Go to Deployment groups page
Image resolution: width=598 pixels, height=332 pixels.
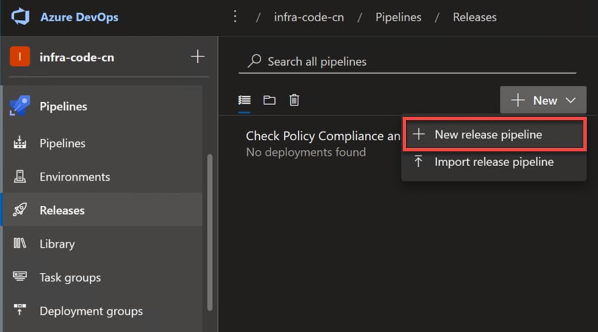pos(91,311)
